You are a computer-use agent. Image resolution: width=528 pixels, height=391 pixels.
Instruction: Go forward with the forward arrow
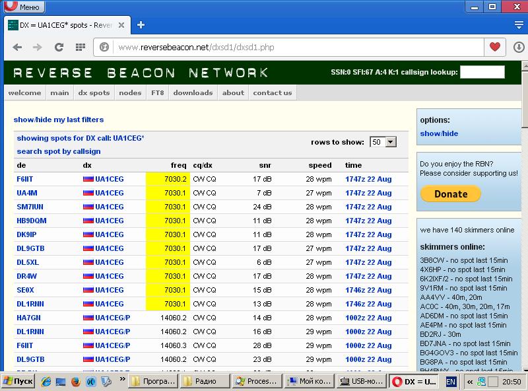point(38,47)
